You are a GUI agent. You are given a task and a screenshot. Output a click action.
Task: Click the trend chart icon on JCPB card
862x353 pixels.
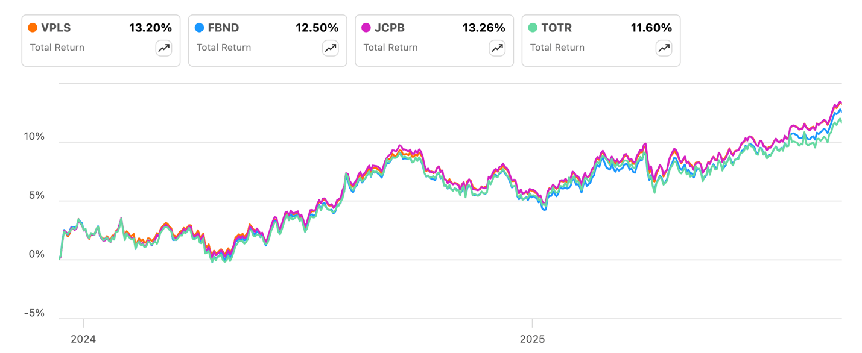click(x=497, y=48)
